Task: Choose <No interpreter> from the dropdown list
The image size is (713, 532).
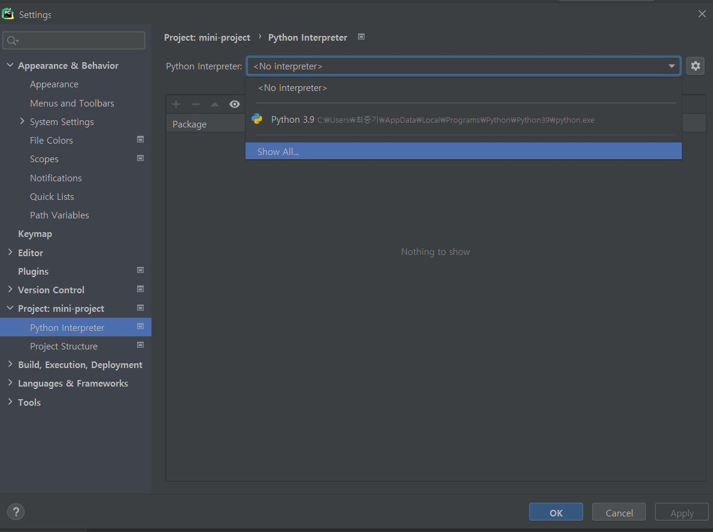Action: coord(463,88)
